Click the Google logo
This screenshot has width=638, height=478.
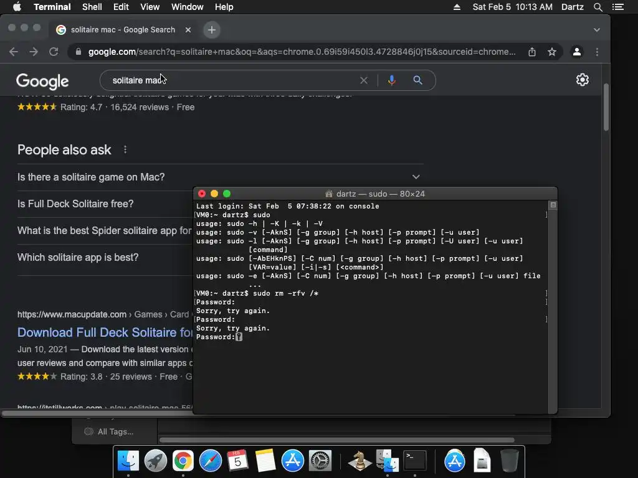[x=42, y=82]
